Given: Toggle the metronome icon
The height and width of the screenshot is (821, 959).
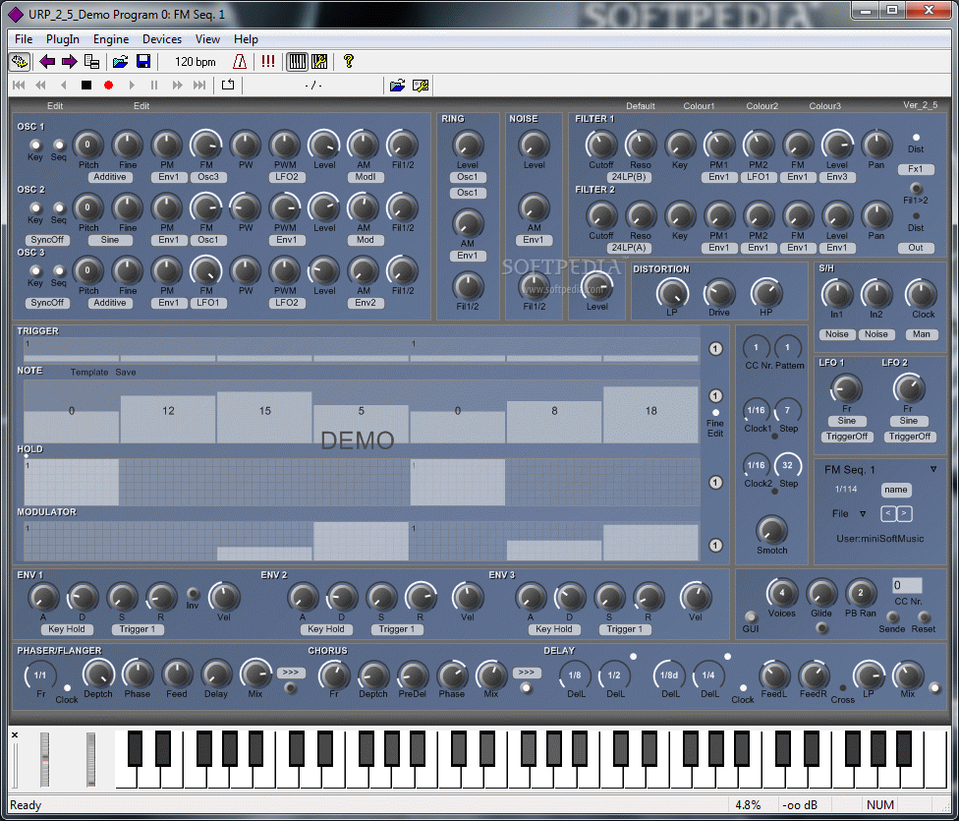Looking at the screenshot, I should (x=240, y=61).
